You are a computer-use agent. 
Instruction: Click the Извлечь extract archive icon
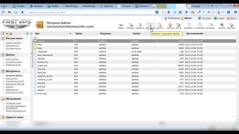point(170,26)
